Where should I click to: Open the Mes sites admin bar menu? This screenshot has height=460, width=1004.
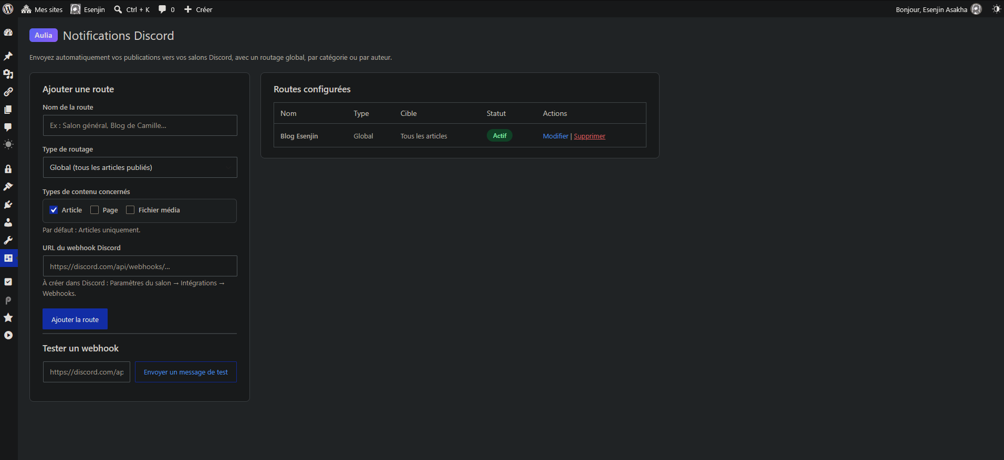click(x=42, y=9)
